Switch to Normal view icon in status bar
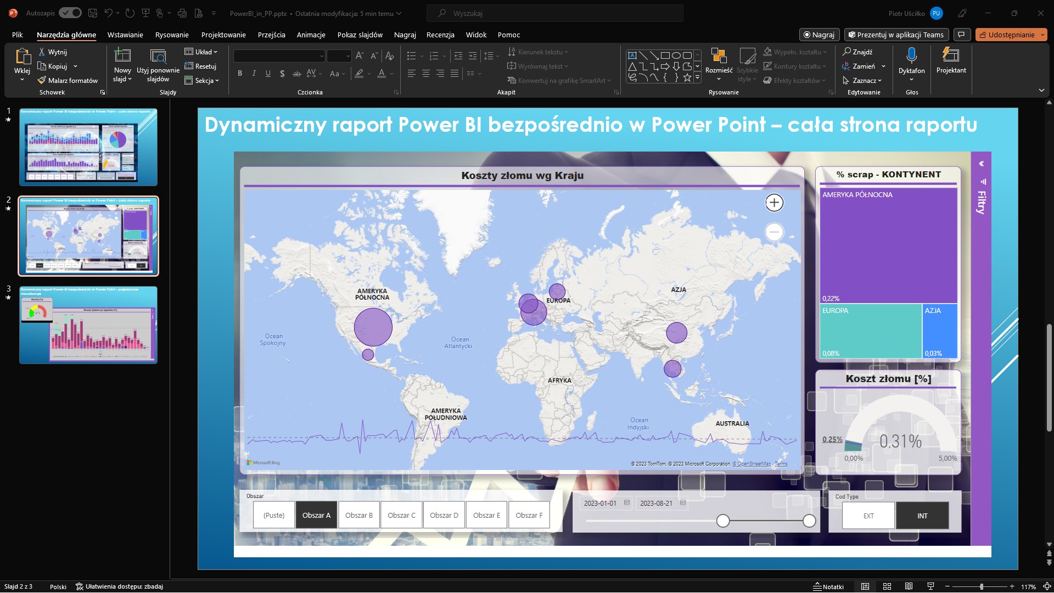 click(x=865, y=586)
